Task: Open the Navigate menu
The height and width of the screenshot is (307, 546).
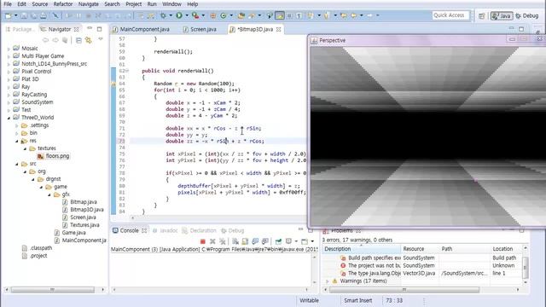Action: (89, 4)
